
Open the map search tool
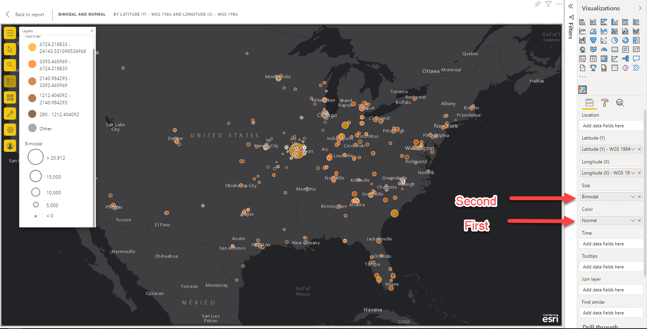pyautogui.click(x=10, y=65)
